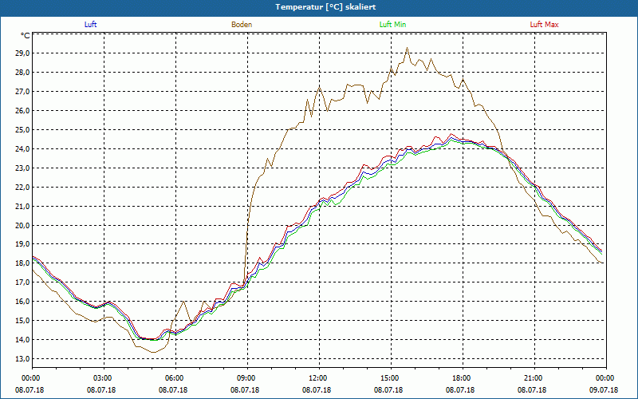Screen dimensions: 638x399
Task: Select the blue 'Luft' legend label
Action: tap(90, 25)
